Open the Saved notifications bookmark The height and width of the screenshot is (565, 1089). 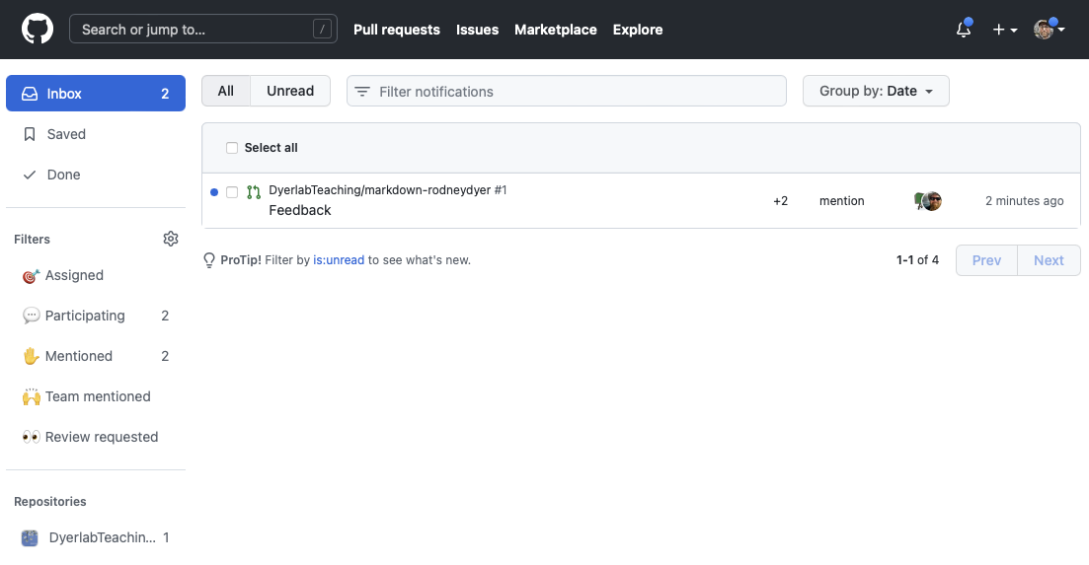click(x=66, y=134)
